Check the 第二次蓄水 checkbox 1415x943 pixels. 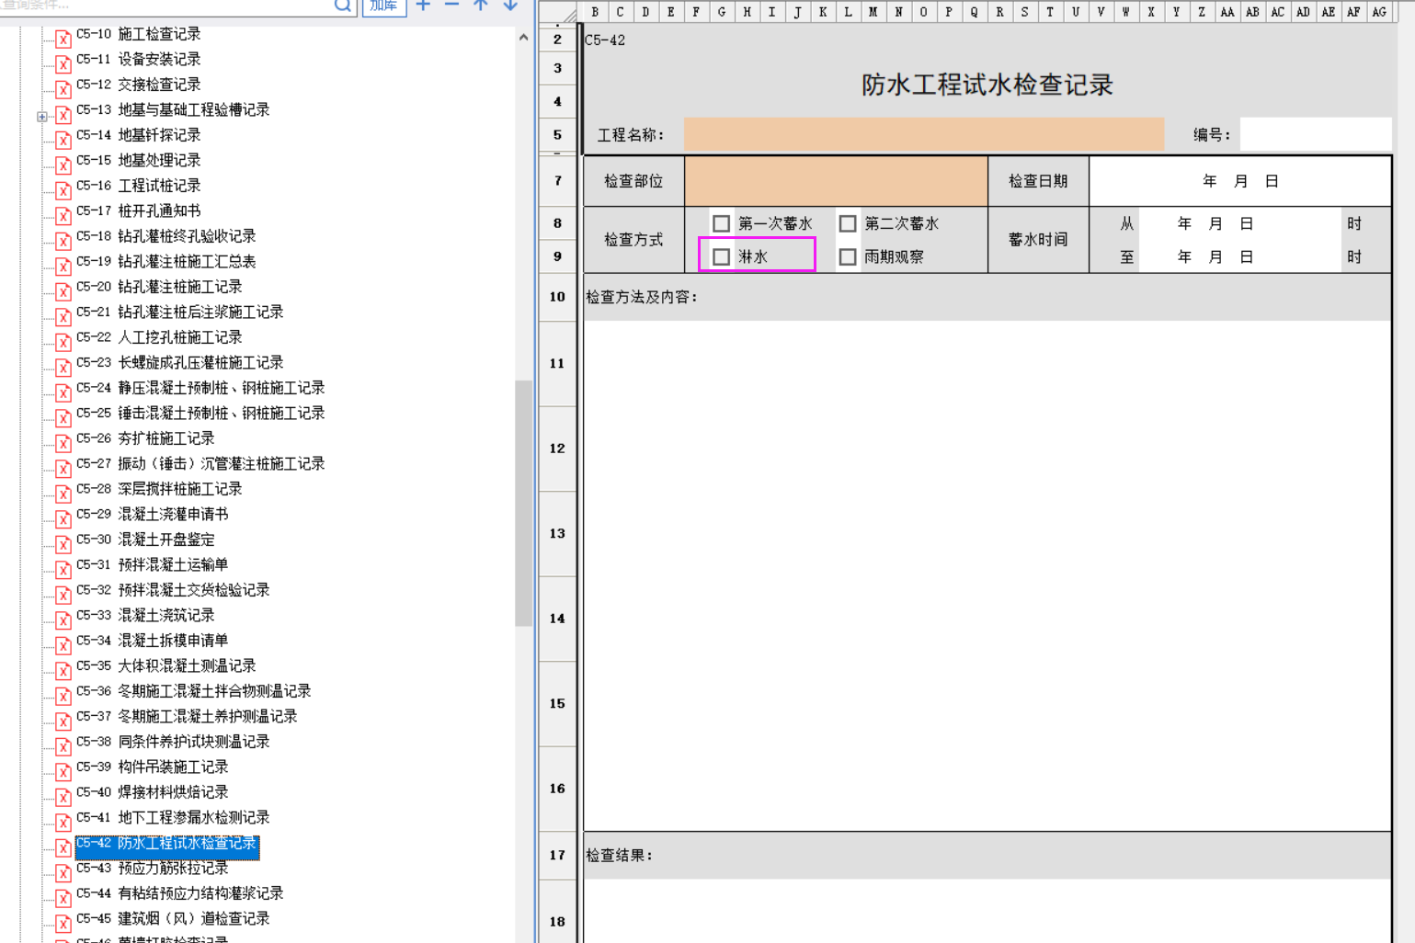[848, 223]
